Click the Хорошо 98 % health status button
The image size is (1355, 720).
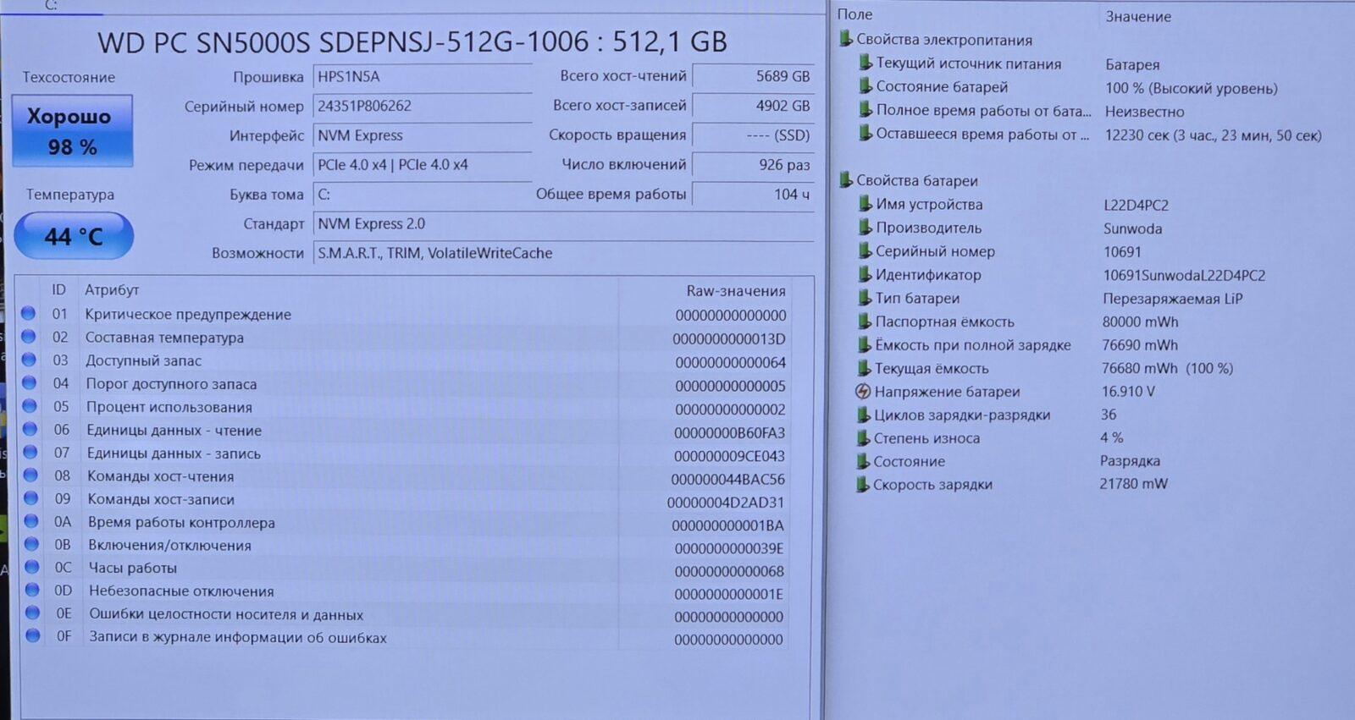(72, 131)
